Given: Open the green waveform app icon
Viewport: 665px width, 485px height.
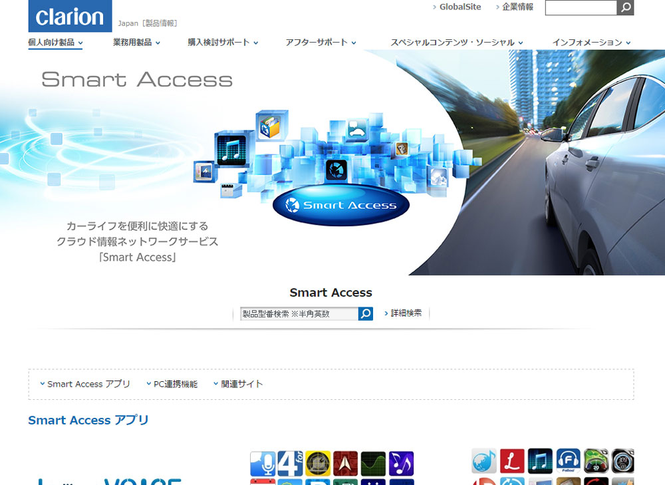Looking at the screenshot, I should 373,463.
